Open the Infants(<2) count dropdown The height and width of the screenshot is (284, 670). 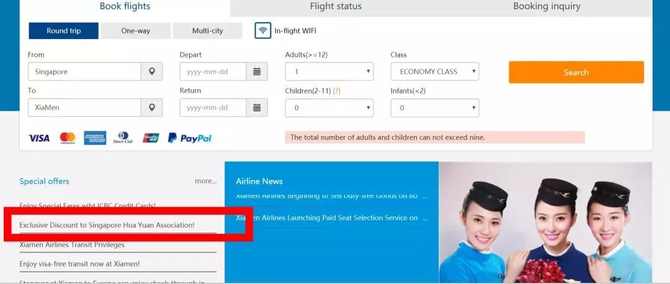click(434, 108)
